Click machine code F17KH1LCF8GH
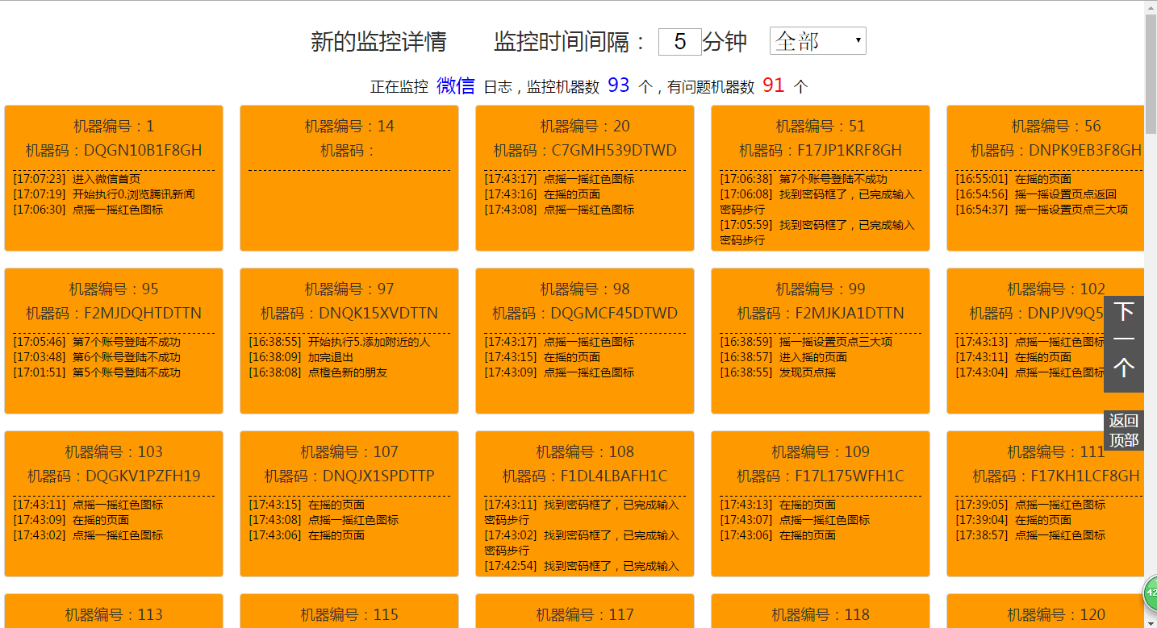The height and width of the screenshot is (628, 1157). click(1085, 476)
